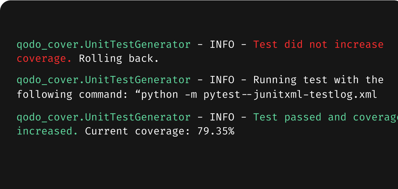This screenshot has width=398, height=189.
Task: Click "Running test with the" text
Action: 318,80
